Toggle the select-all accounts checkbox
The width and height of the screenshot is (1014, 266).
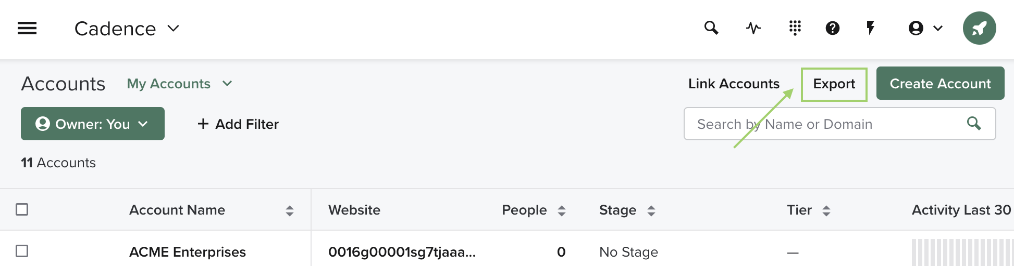22,209
